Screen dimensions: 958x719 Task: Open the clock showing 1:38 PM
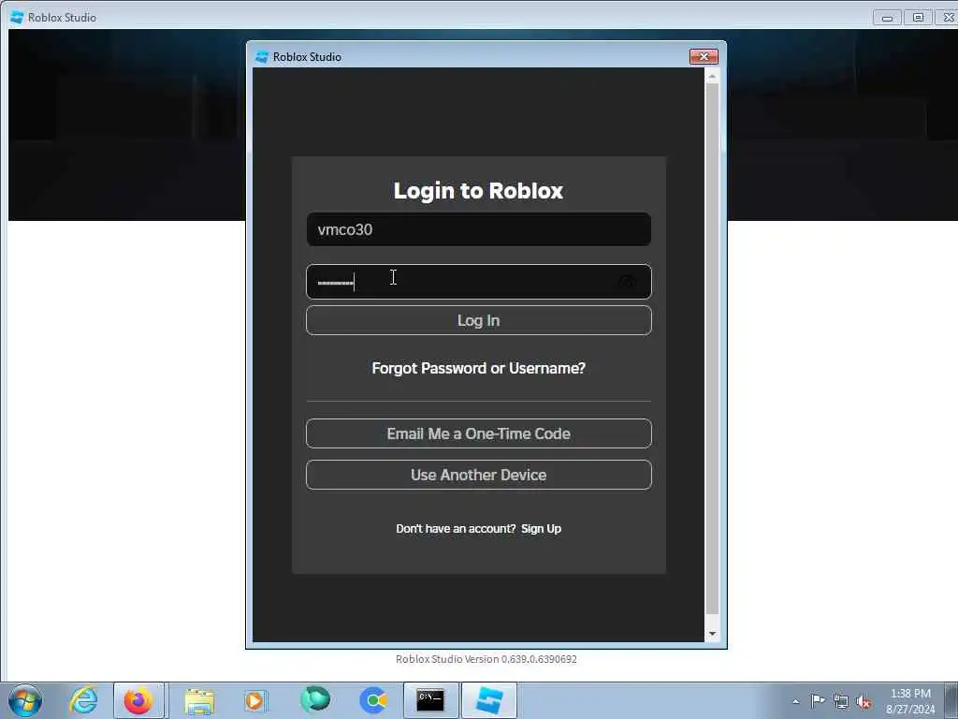[x=910, y=701]
